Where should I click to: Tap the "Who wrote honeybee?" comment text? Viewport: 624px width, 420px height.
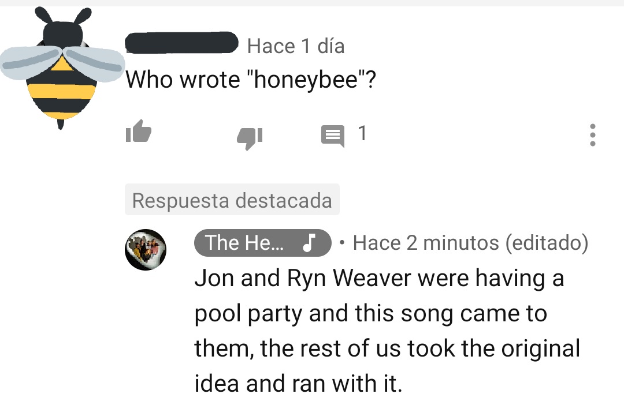251,80
